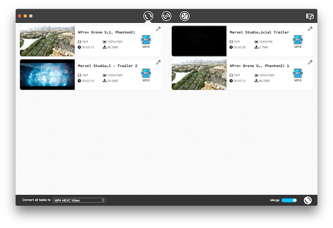This screenshot has width=333, height=228.
Task: Select the NPro+ Drone V…1, Phantom2) thumbnail
Action: [48, 41]
